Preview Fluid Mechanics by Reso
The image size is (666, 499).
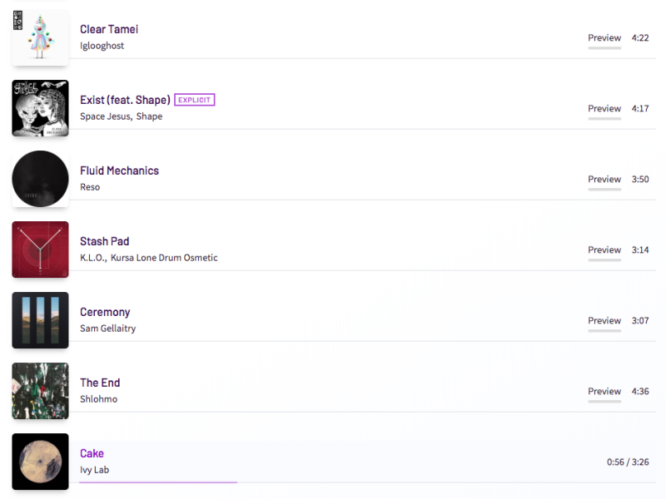(x=604, y=179)
